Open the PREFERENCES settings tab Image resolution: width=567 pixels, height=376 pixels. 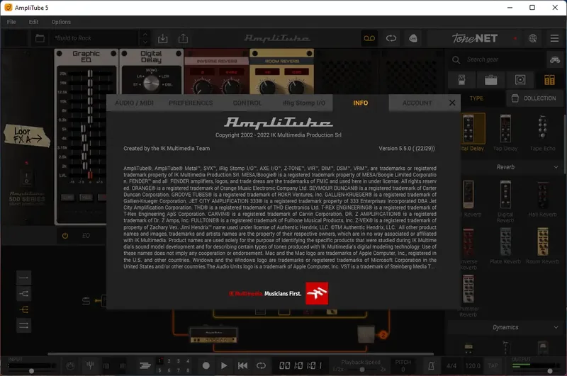point(191,103)
